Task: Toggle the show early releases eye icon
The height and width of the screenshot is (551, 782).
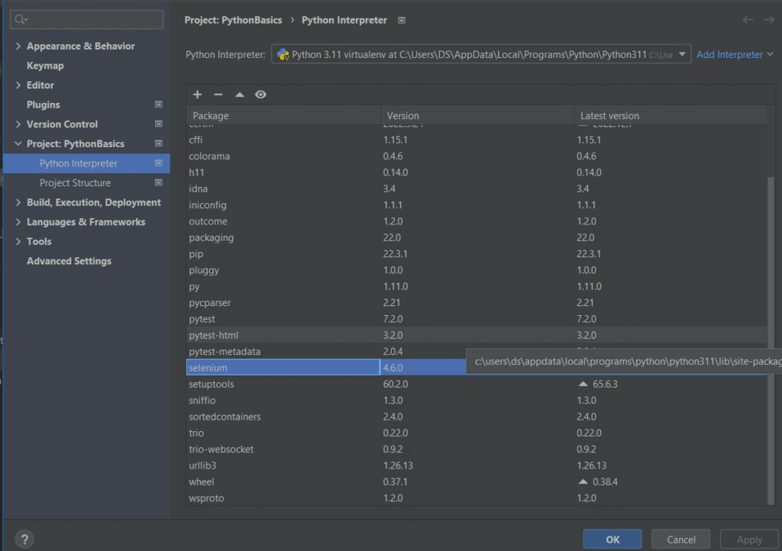Action: coord(260,95)
